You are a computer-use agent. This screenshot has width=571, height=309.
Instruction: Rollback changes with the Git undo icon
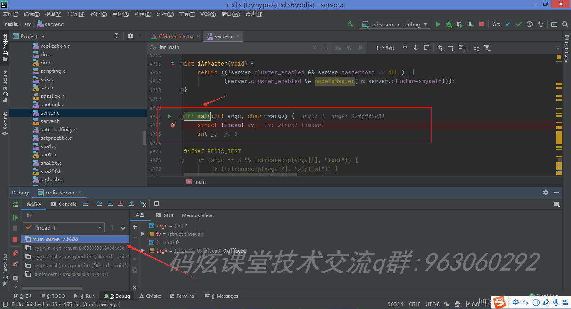540,24
